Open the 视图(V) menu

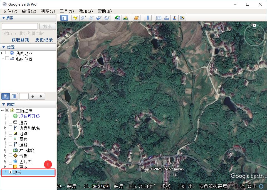pos(48,11)
